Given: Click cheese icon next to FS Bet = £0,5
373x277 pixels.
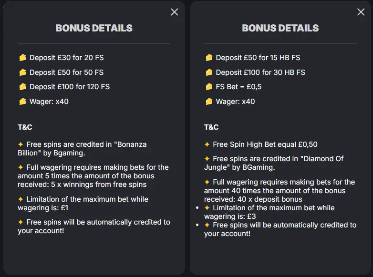Looking at the screenshot, I should click(x=209, y=87).
